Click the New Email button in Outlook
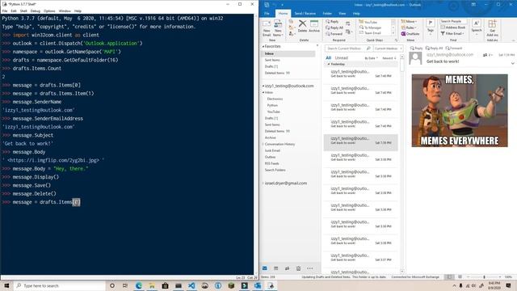Screen dimensions: 517x291 pyautogui.click(x=267, y=28)
